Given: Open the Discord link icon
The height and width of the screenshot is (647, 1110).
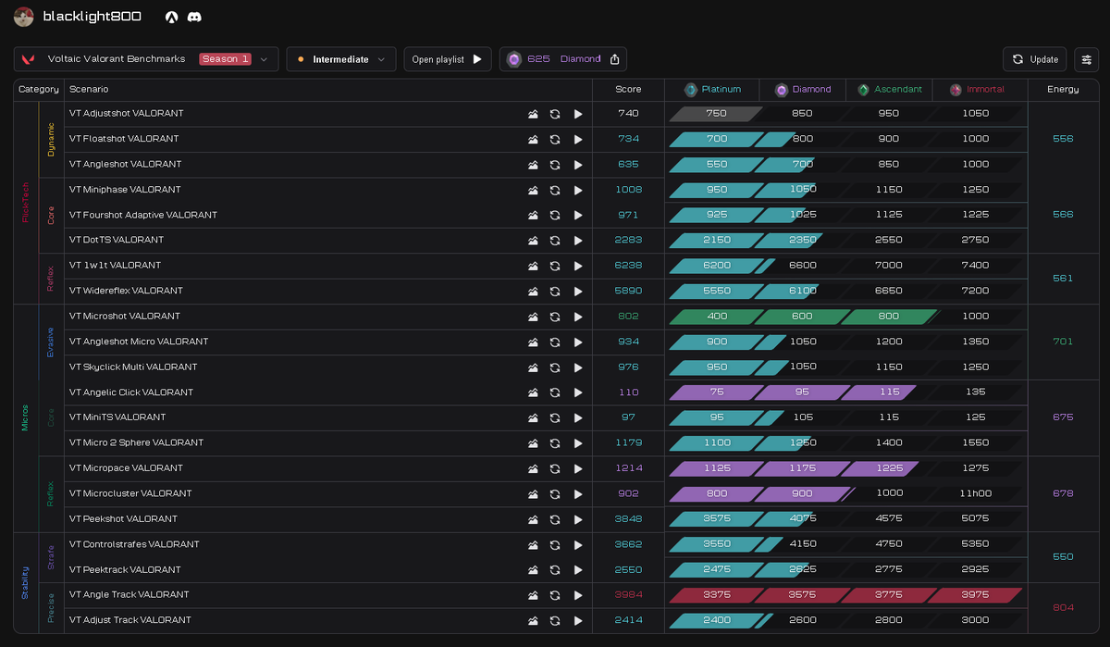Looking at the screenshot, I should 194,17.
